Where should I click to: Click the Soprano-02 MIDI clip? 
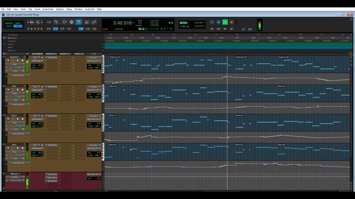pos(256,64)
